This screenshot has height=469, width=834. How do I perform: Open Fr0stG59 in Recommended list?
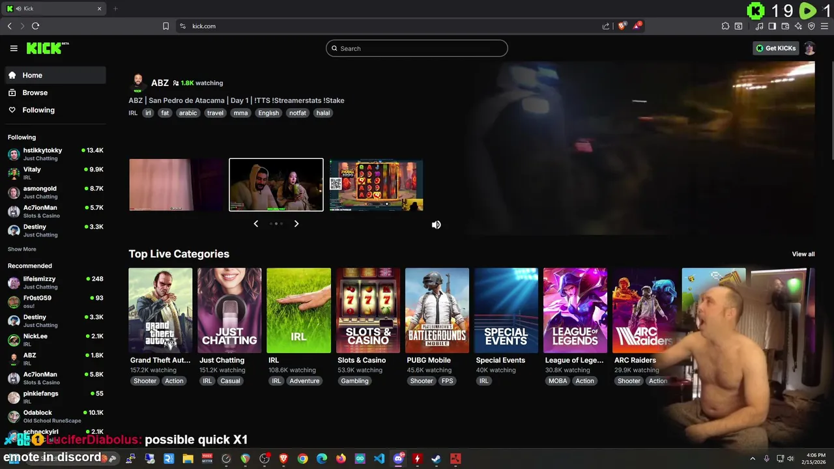coord(55,302)
